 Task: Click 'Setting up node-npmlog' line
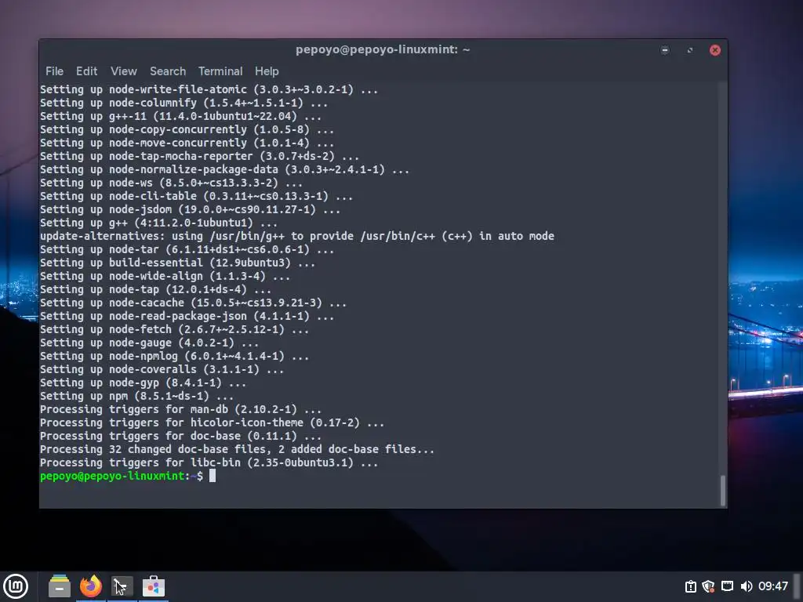pos(175,357)
